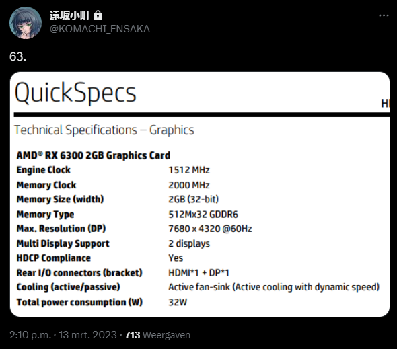The image size is (397, 349).
Task: Click the HDMI*1 + DP*1 connectors value
Action: (199, 273)
